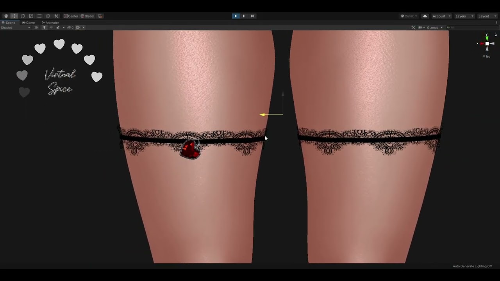Open the Layers dropdown
Screen dimensions: 500x281
464,16
